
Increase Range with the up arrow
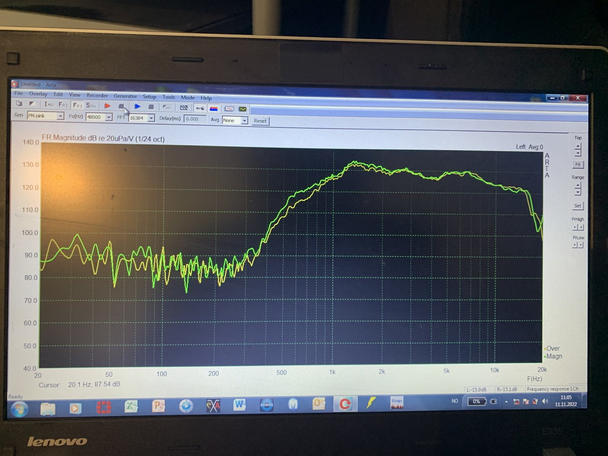tap(578, 186)
